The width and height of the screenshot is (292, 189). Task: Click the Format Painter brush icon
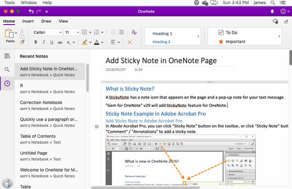pos(22,42)
